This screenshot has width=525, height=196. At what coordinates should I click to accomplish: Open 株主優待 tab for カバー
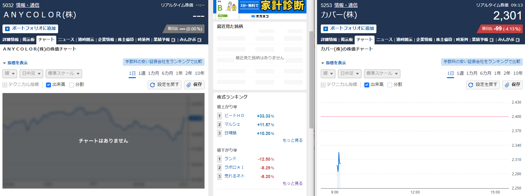pos(444,40)
